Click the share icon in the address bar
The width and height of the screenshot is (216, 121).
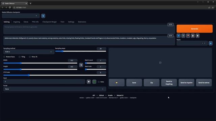pyautogui.click(x=209, y=7)
